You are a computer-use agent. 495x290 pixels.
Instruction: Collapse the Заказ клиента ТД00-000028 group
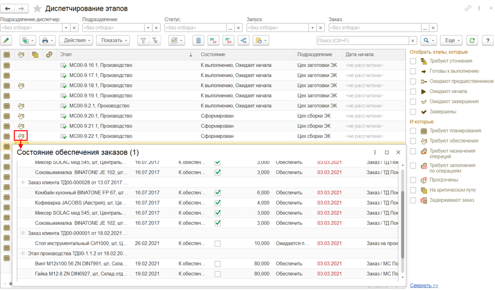tap(23, 182)
